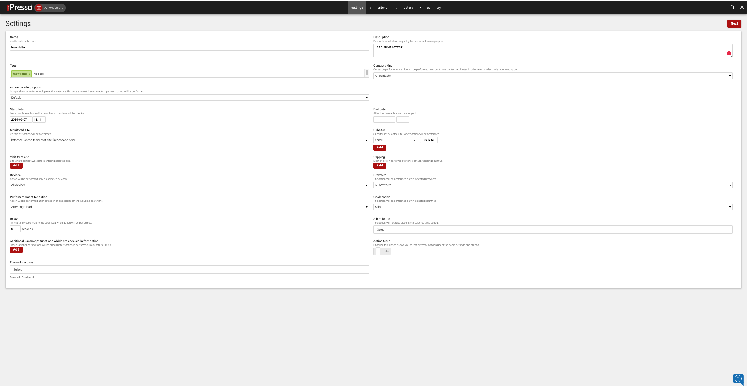Switch to the summary step

434,8
